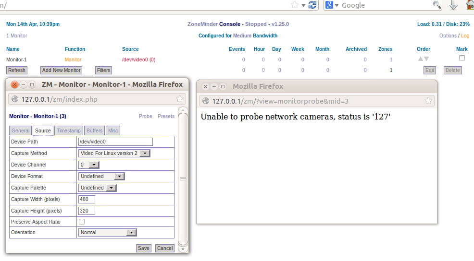Click Save in monitor popup
474x261 pixels.
pyautogui.click(x=144, y=249)
